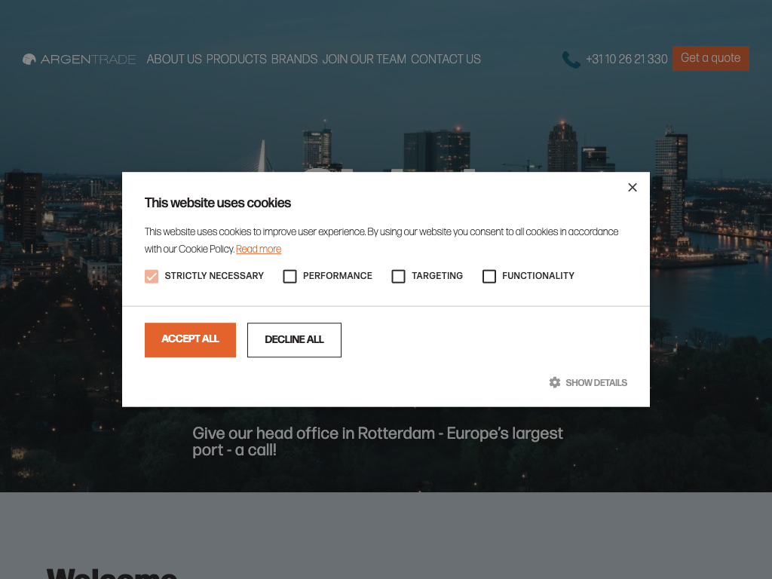The height and width of the screenshot is (579, 772).
Task: Go to the Brands page
Action: coord(294,59)
